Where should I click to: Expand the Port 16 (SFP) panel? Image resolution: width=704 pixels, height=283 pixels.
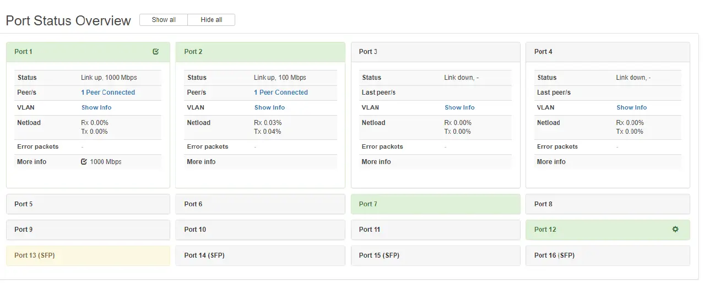(x=607, y=255)
